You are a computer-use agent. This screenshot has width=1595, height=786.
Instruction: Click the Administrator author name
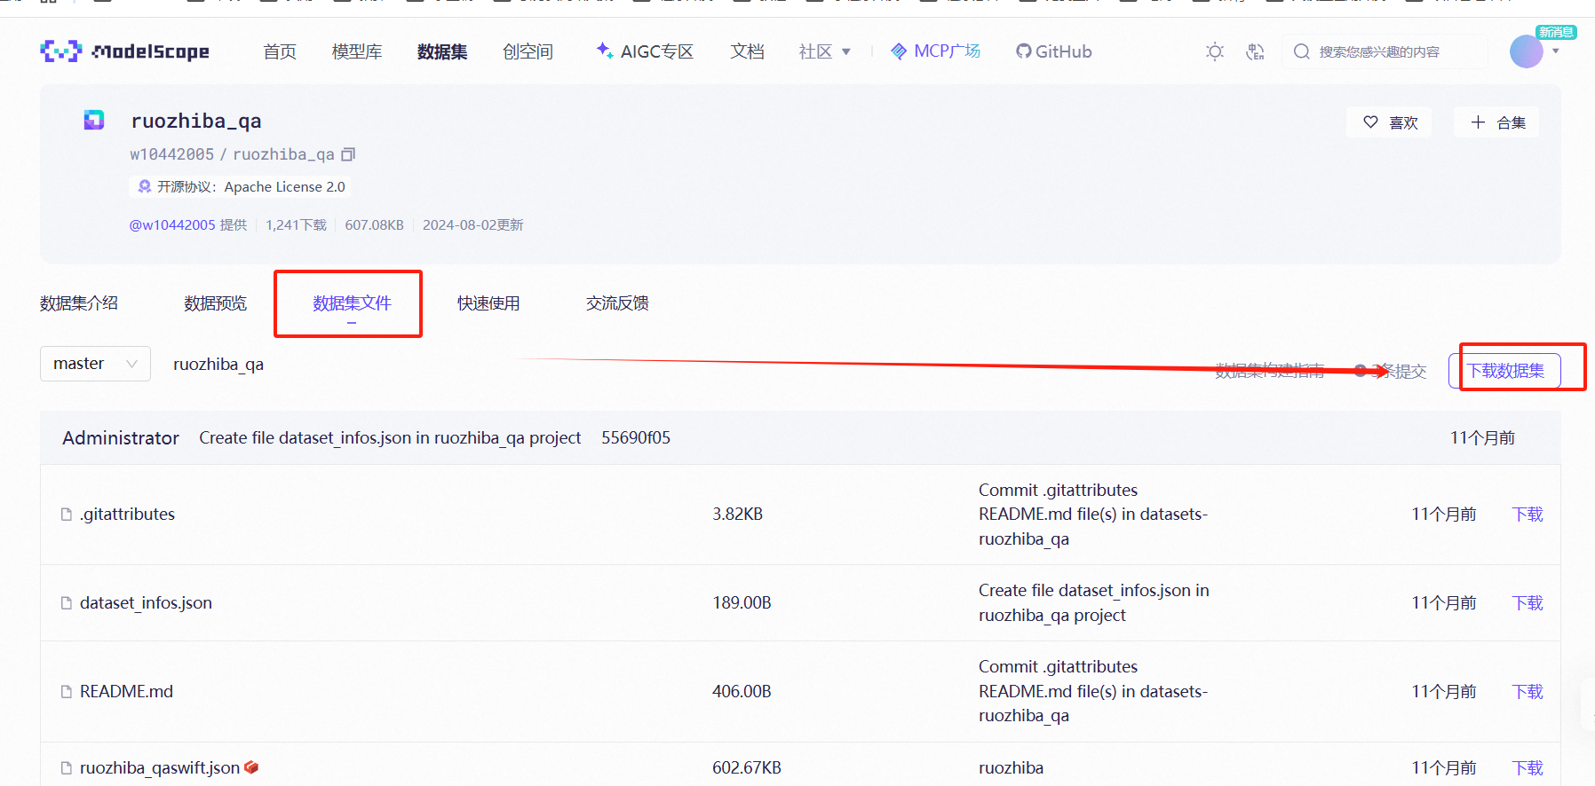point(121,438)
